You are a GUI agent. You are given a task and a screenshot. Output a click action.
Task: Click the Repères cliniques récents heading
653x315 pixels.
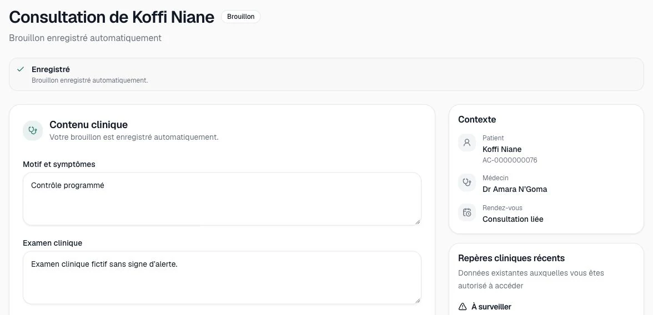point(511,258)
